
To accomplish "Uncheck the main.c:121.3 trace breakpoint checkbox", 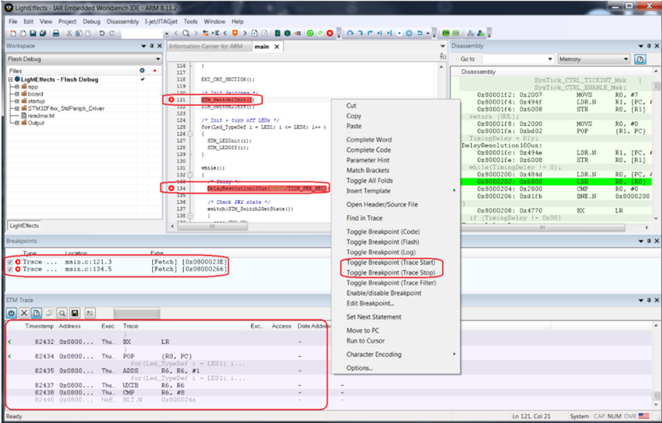I will [10, 262].
